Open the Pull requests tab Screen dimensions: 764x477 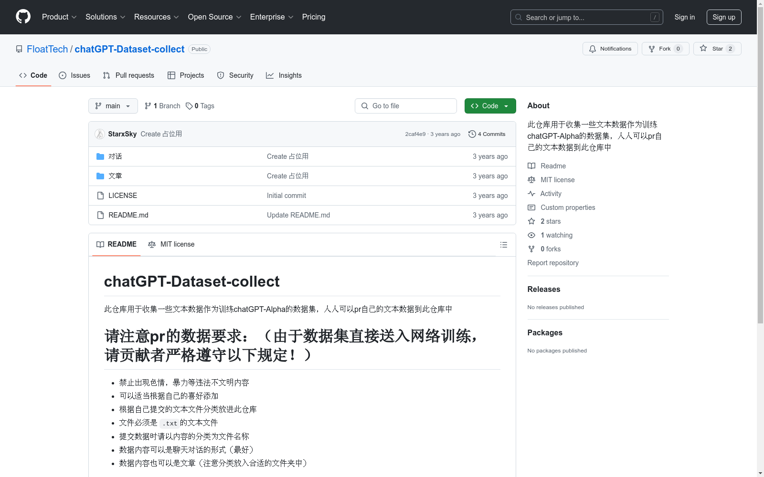[128, 75]
